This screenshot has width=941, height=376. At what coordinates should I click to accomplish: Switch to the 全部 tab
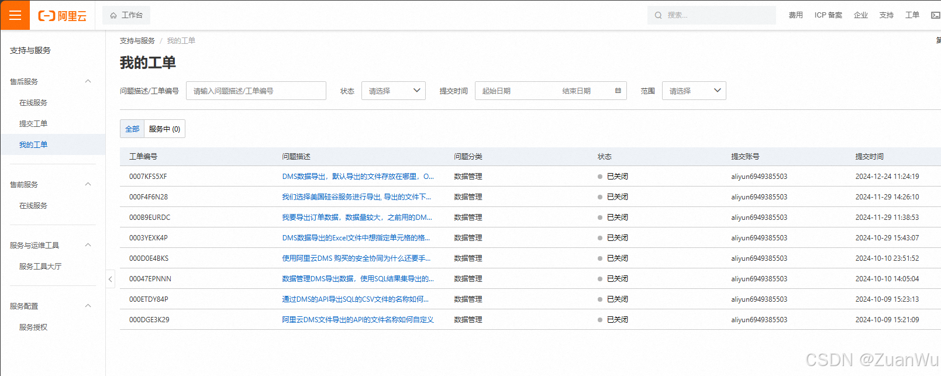point(132,129)
